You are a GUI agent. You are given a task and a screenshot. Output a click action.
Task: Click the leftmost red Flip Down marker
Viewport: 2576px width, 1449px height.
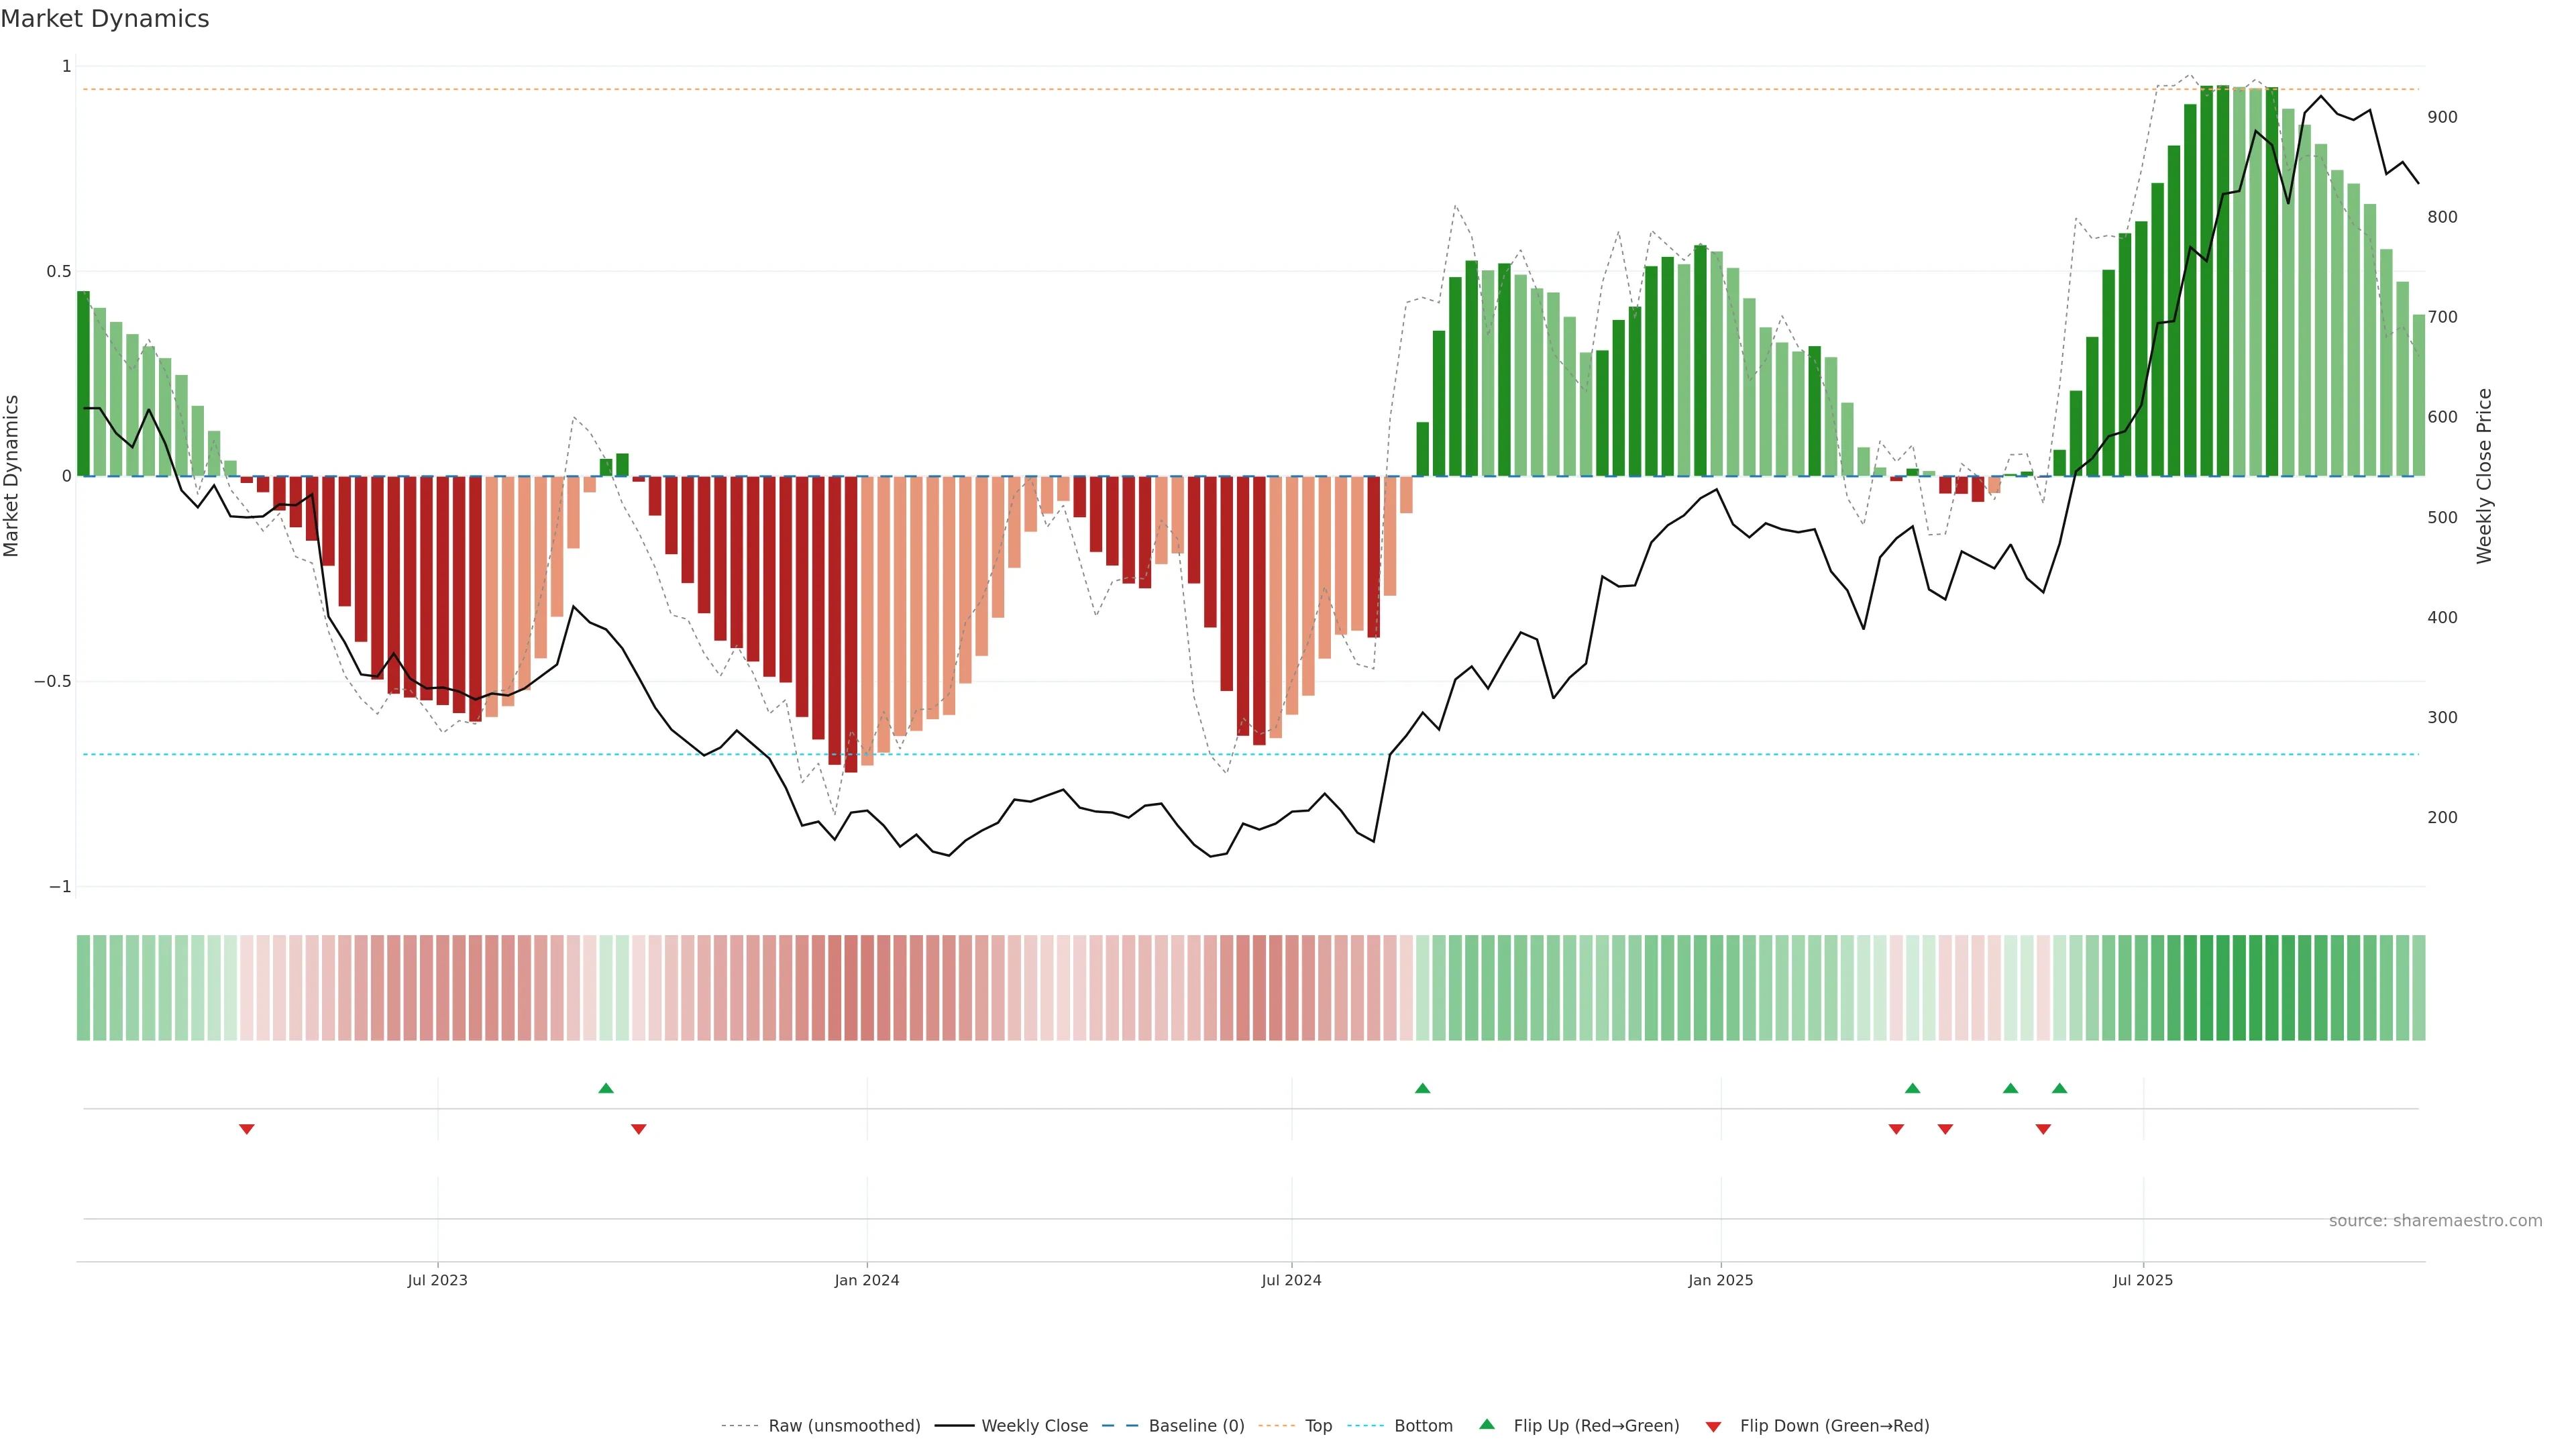[x=247, y=1129]
